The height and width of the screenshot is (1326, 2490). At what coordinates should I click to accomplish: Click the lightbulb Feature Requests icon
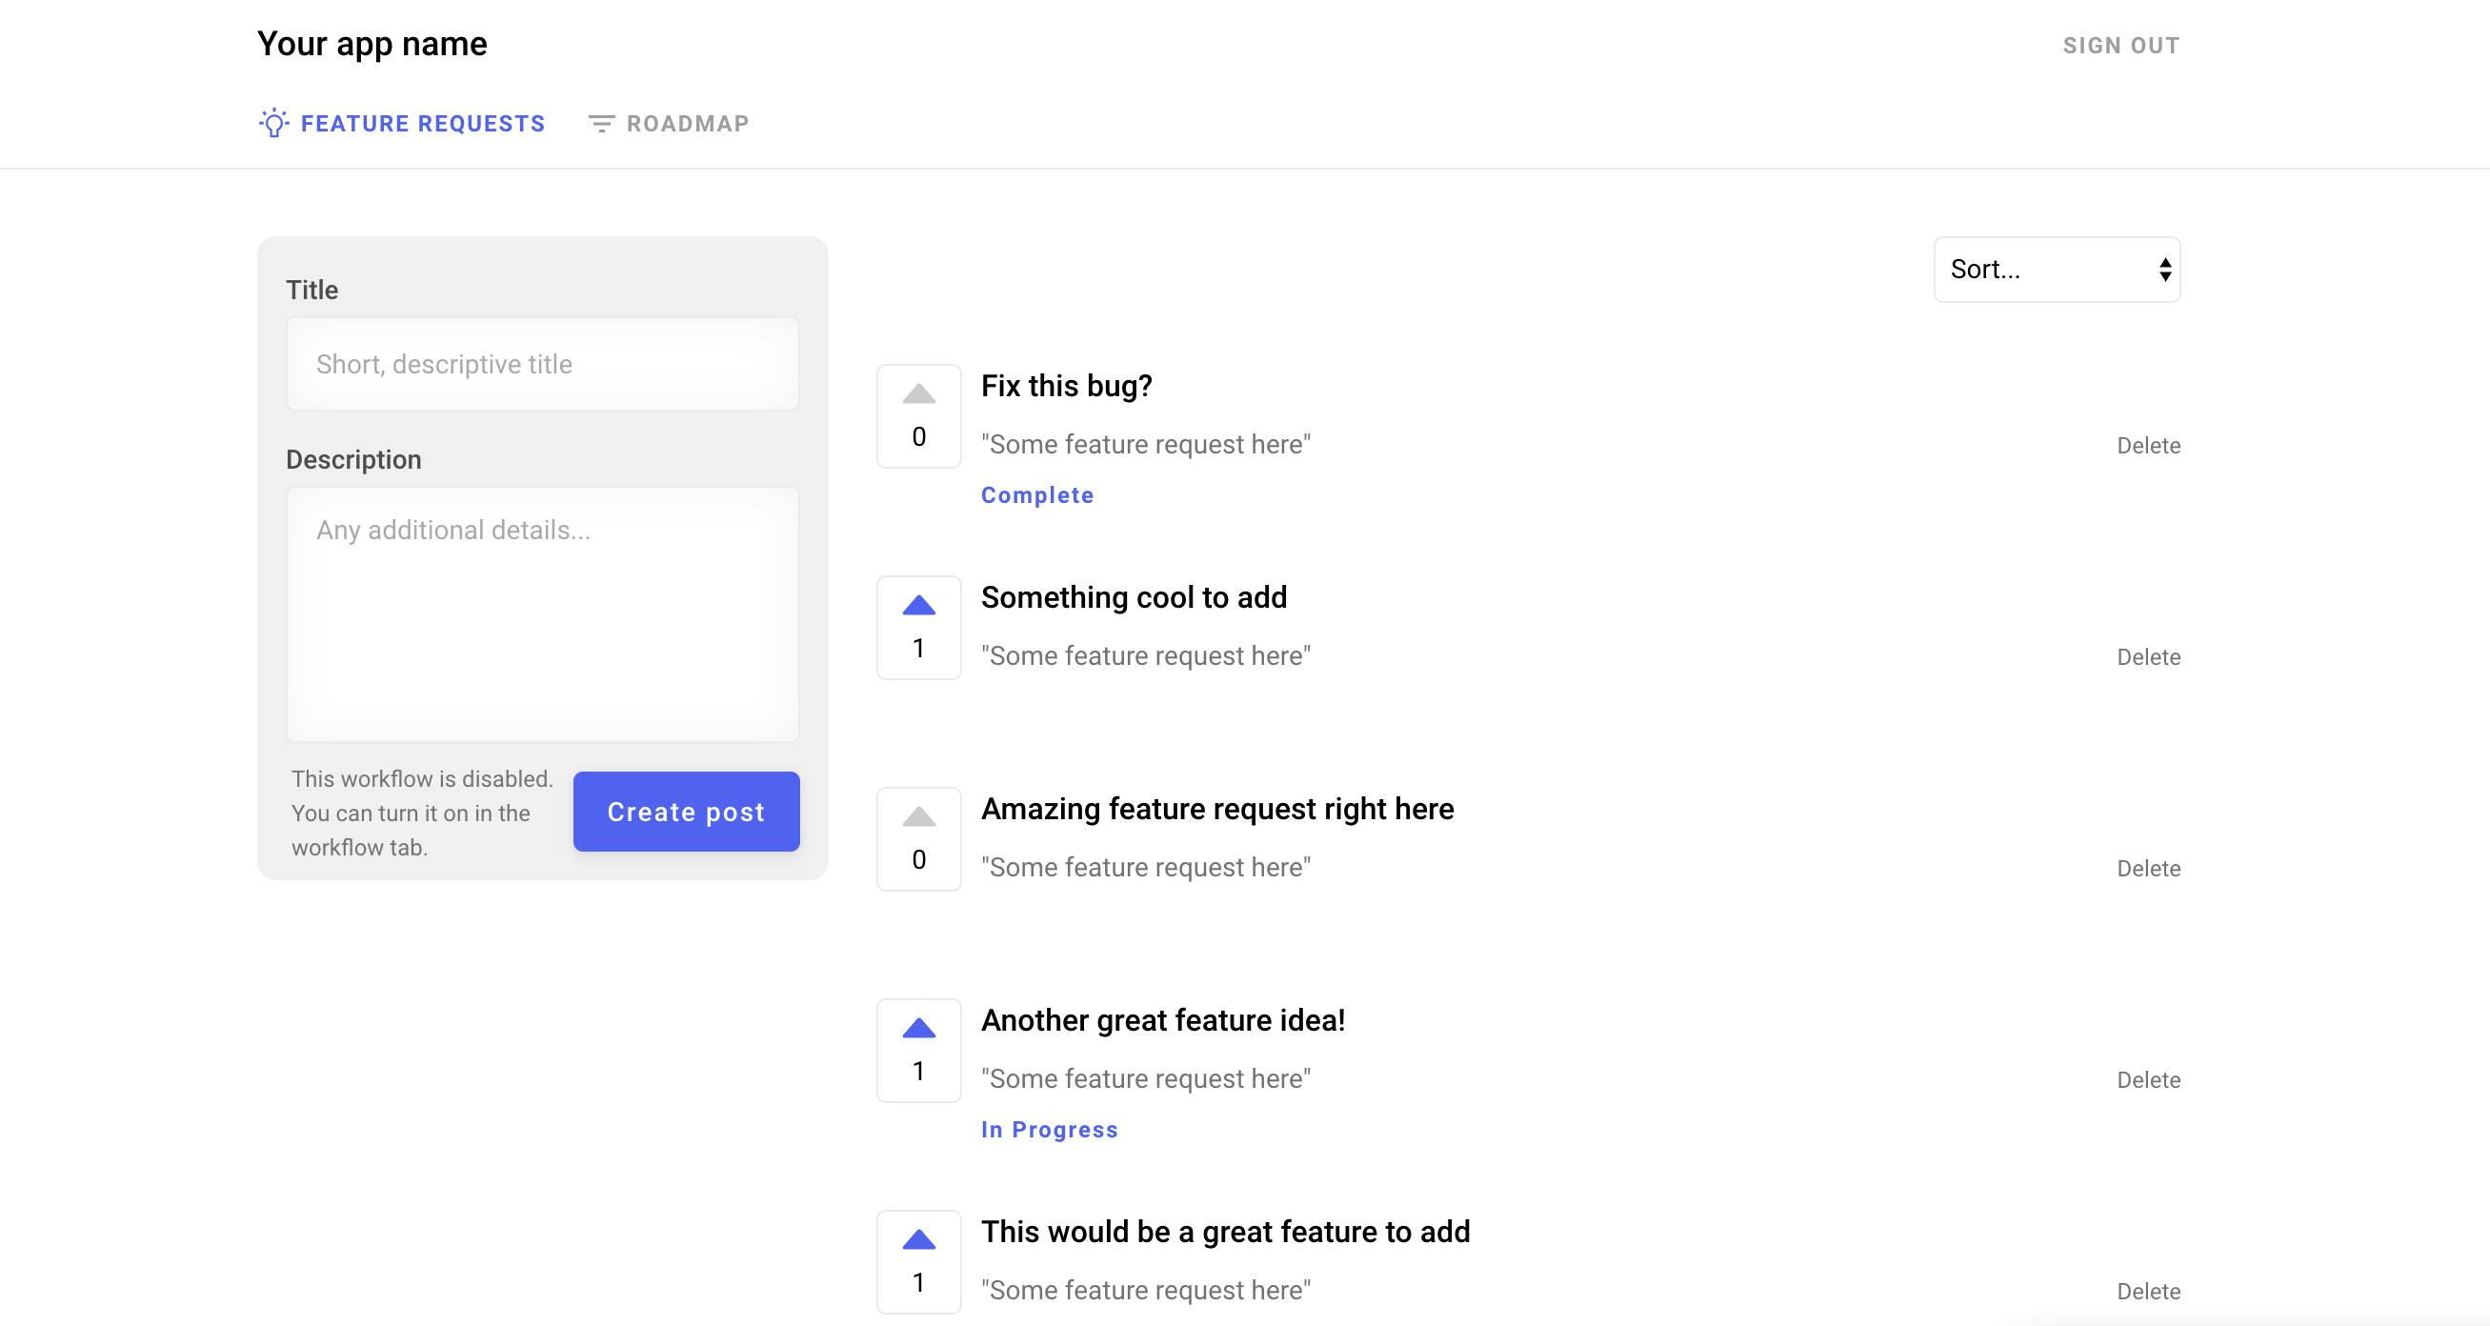pos(274,123)
